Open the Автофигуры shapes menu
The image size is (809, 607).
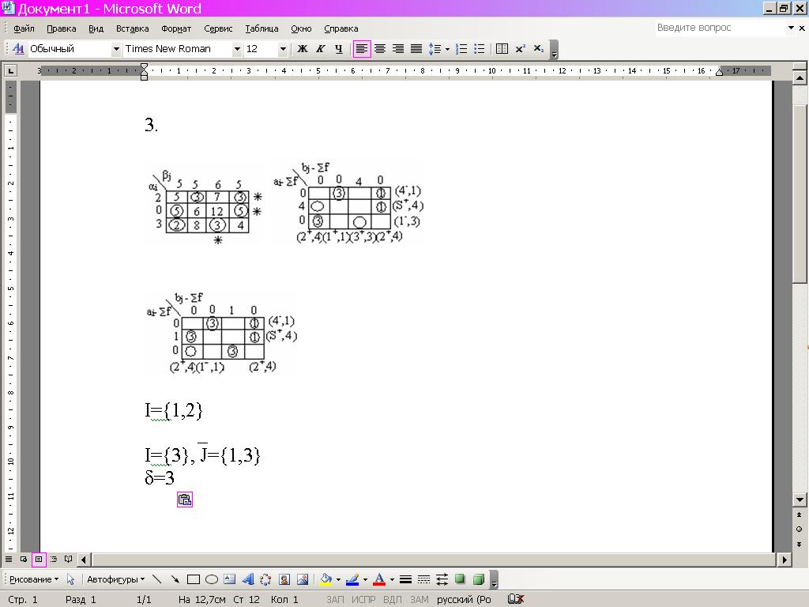click(x=115, y=579)
